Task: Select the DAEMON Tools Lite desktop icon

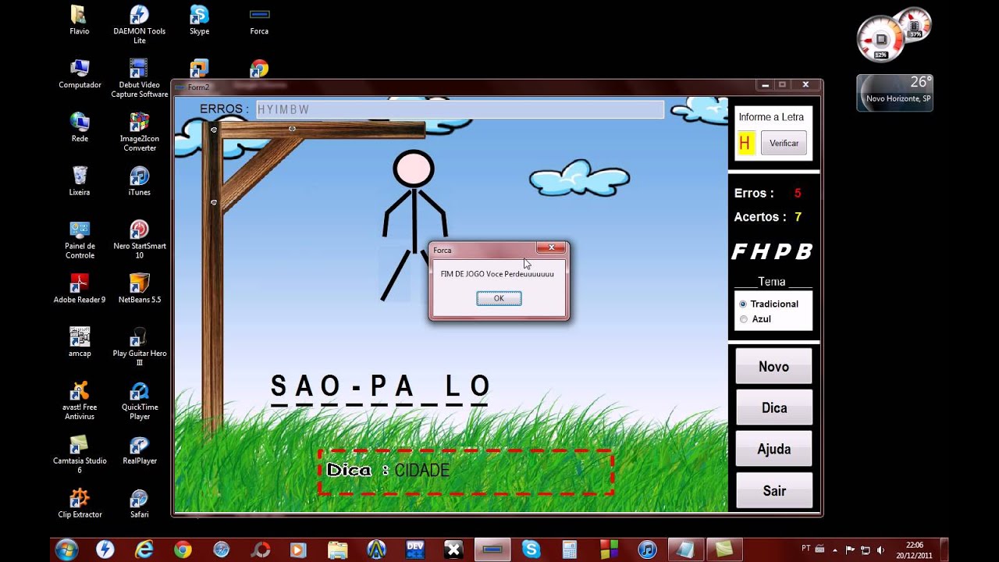Action: coord(140,24)
